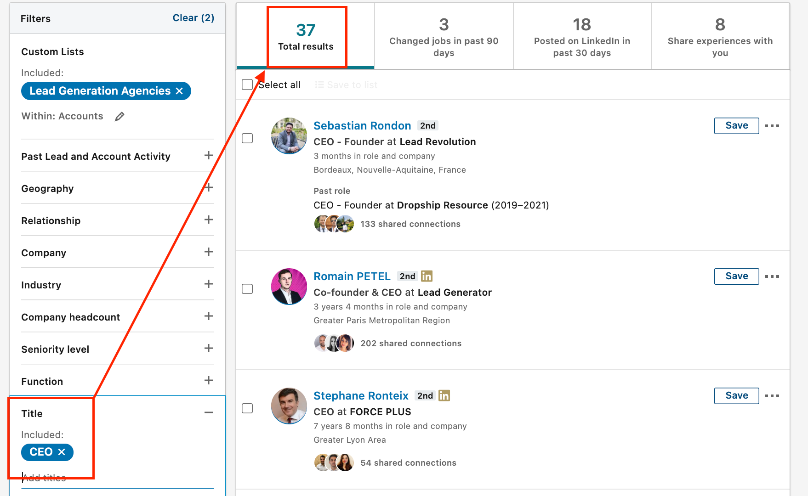Click the 2nd degree badge for Sebastian Rondon
The image size is (808, 496).
(x=428, y=125)
